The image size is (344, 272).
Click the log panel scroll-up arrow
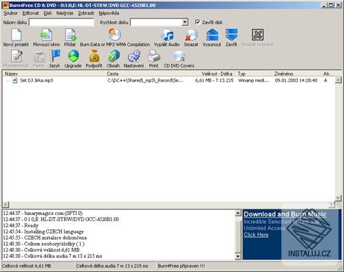[238, 214]
